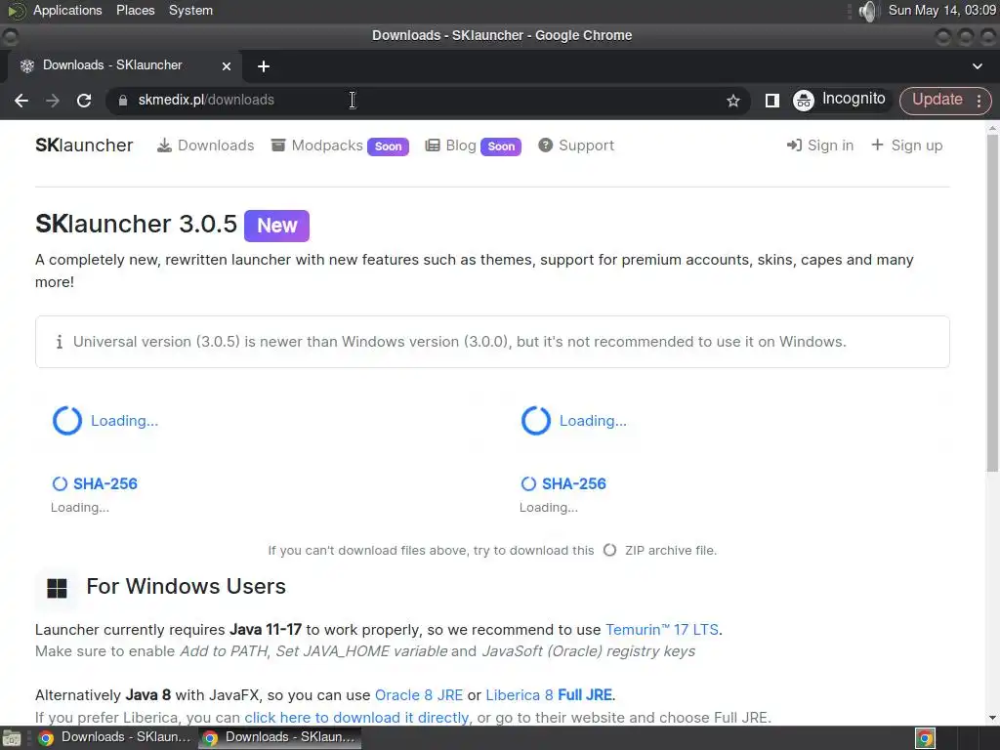
Task: Open Downloads nav item
Action: point(205,146)
